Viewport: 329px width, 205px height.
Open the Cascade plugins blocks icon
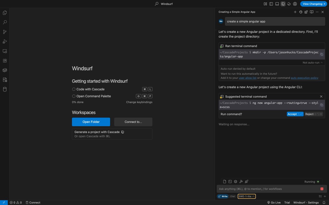(x=306, y=12)
